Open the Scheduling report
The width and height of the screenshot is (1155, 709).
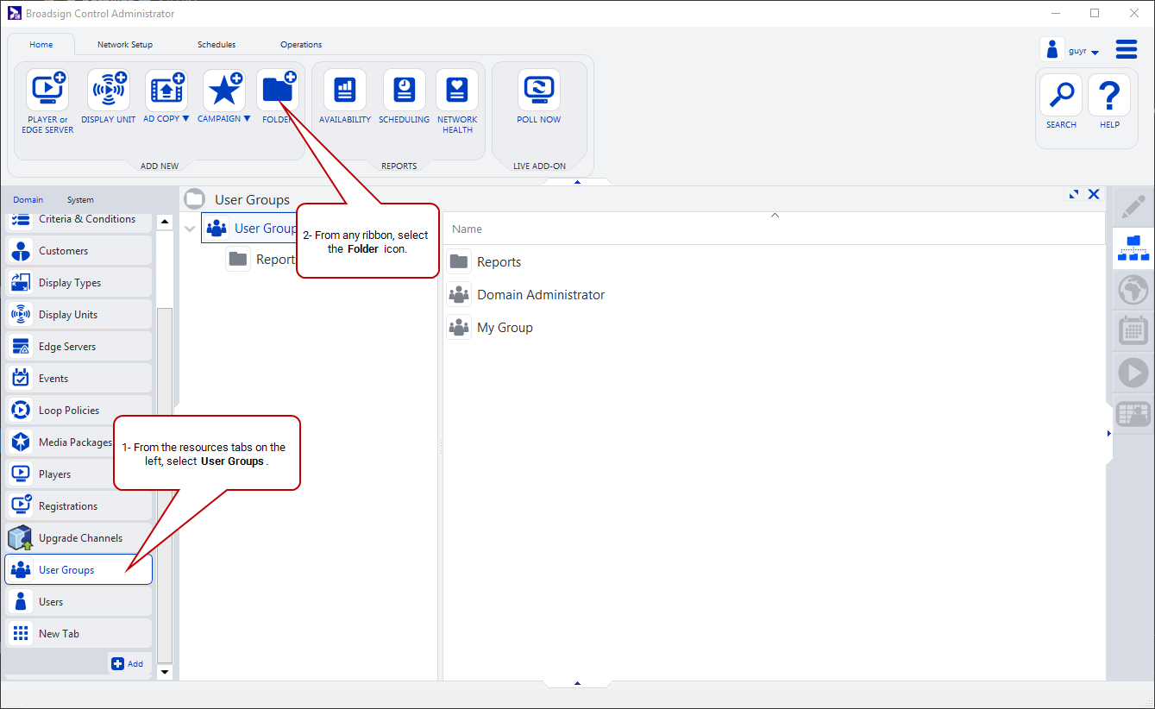pos(405,90)
